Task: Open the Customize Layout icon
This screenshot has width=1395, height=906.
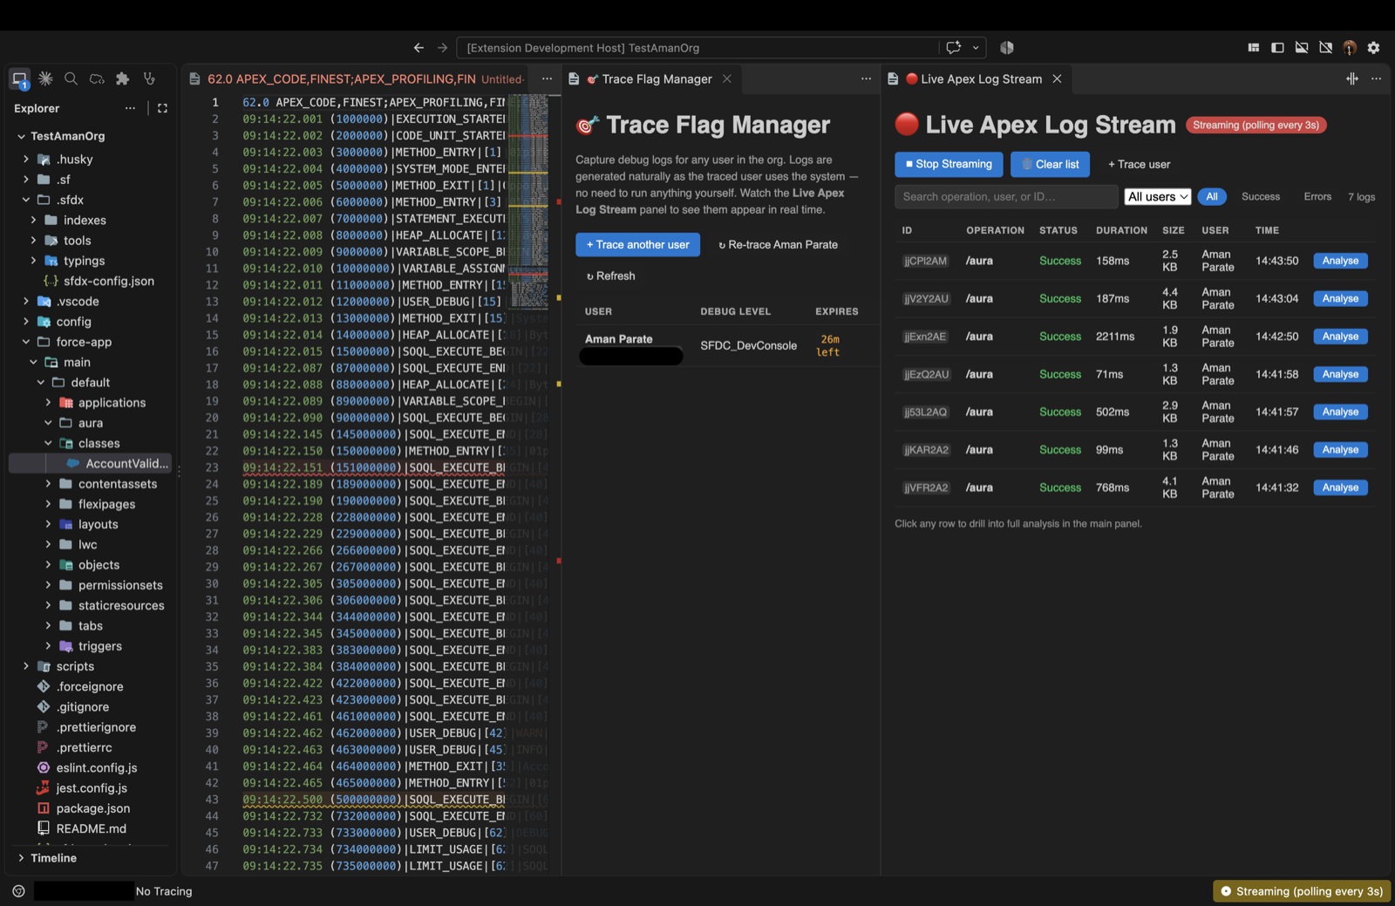Action: (1254, 48)
